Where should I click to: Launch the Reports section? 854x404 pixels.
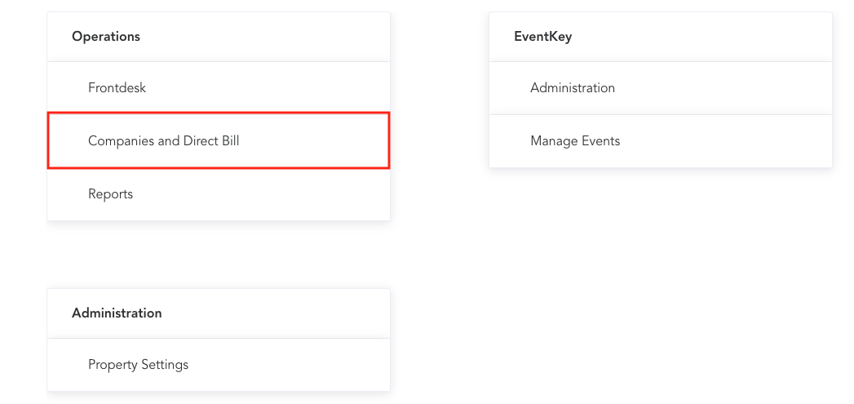coord(111,194)
